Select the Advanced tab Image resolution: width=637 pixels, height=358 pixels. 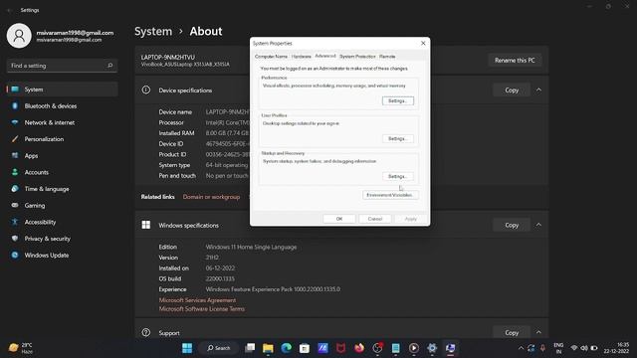click(x=325, y=56)
